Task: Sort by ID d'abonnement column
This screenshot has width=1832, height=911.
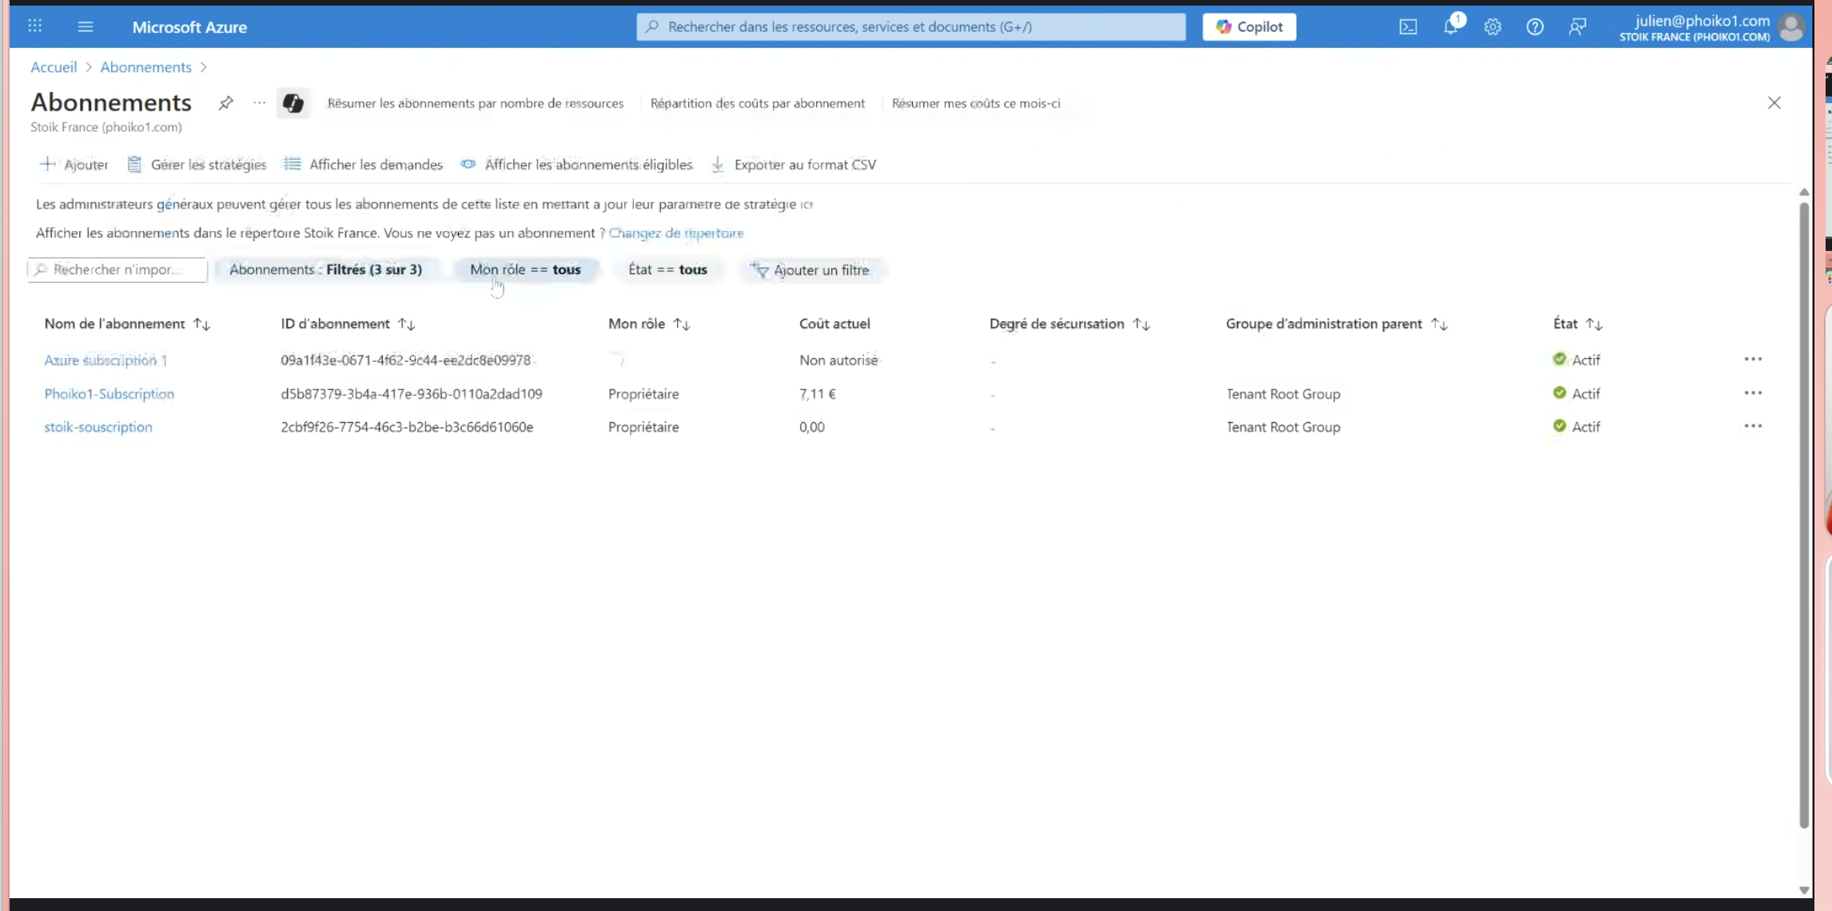Action: (406, 324)
